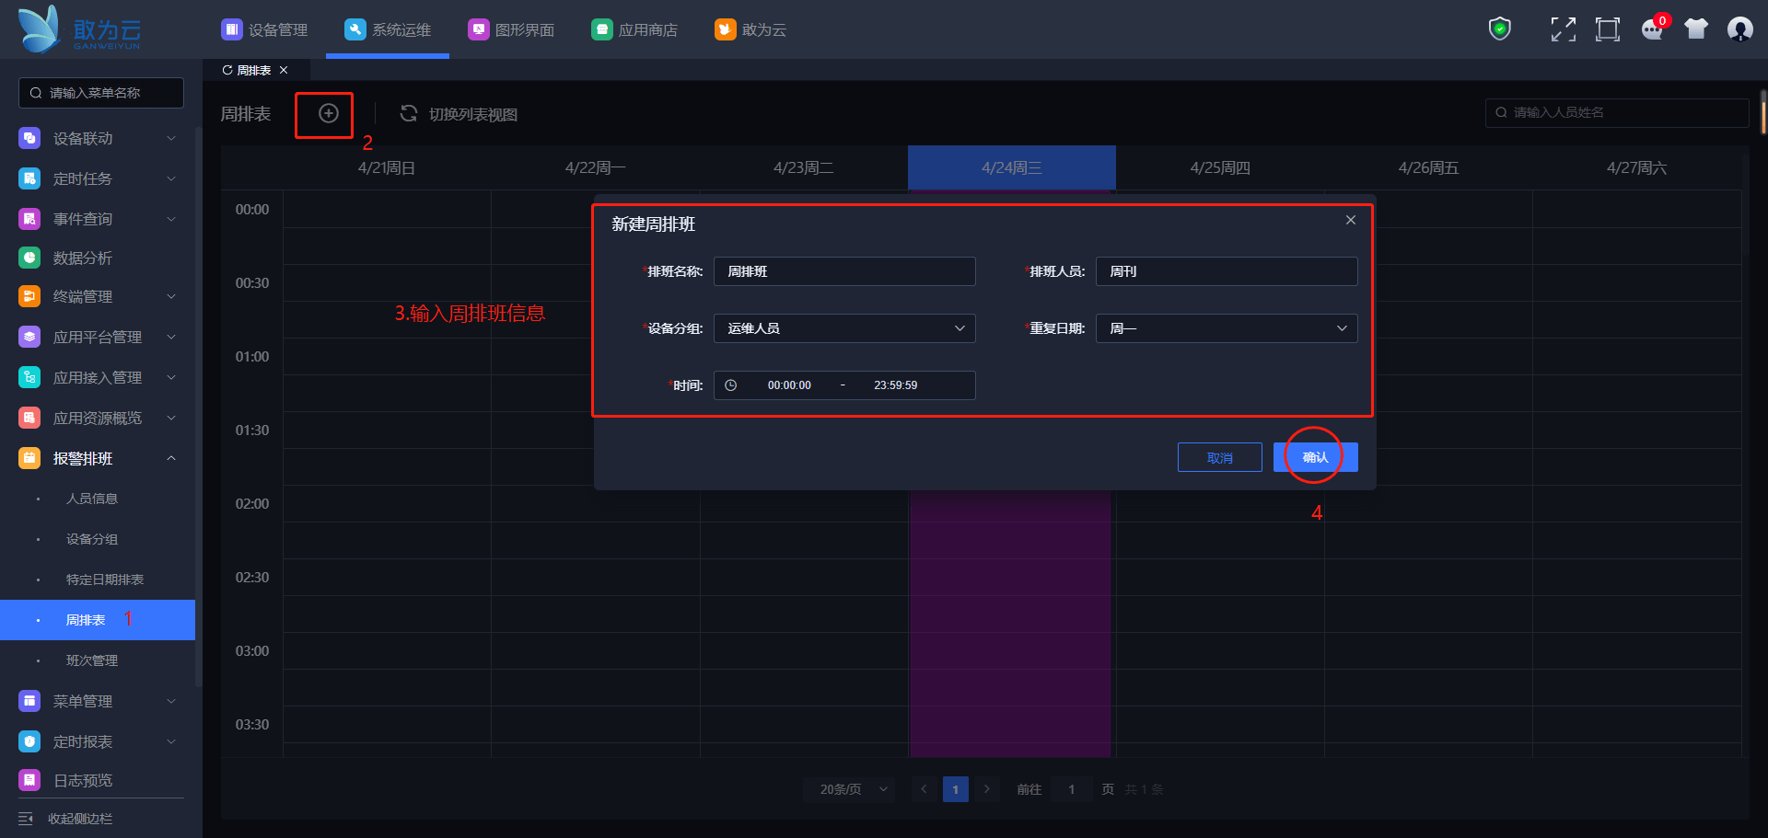This screenshot has width=1768, height=838.
Task: Open the 重复日期 dropdown
Action: pyautogui.click(x=1226, y=328)
